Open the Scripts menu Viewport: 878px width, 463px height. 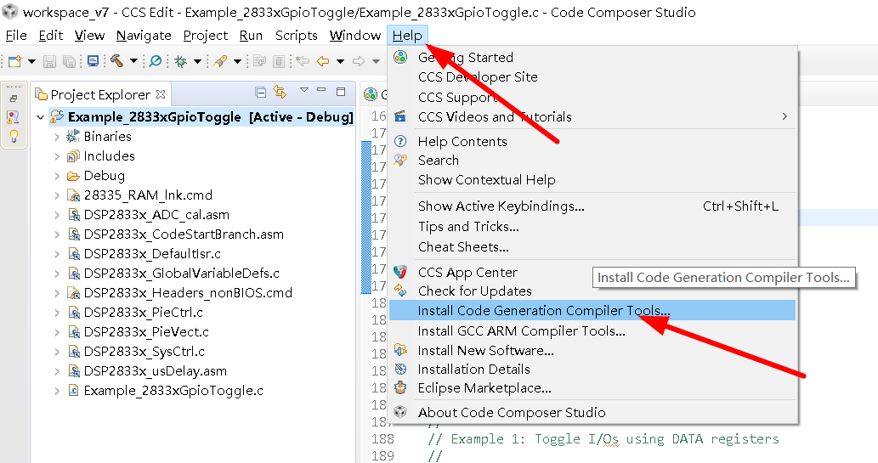(x=297, y=36)
